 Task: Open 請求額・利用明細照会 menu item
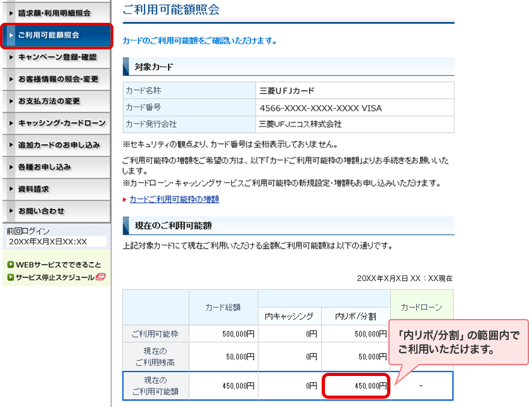click(54, 13)
